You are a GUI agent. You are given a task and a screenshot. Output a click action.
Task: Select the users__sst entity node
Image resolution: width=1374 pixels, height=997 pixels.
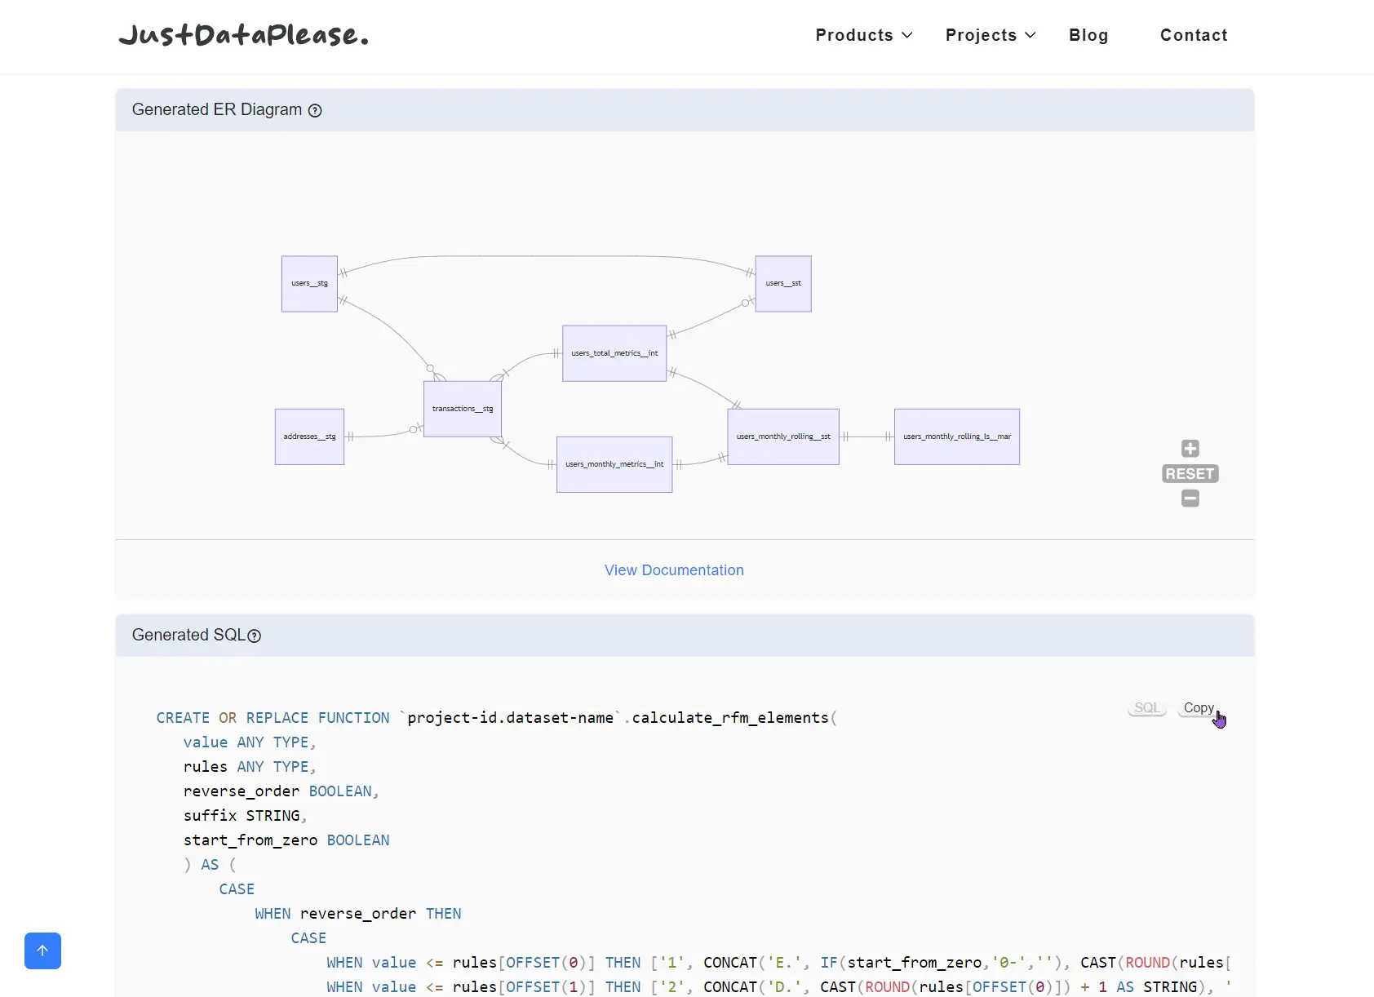click(783, 284)
